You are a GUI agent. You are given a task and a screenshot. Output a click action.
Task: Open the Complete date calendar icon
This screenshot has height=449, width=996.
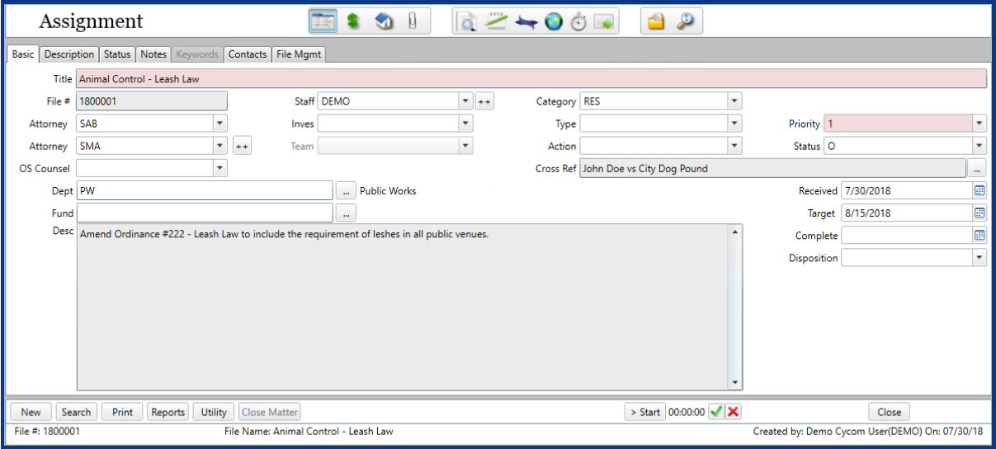[979, 235]
